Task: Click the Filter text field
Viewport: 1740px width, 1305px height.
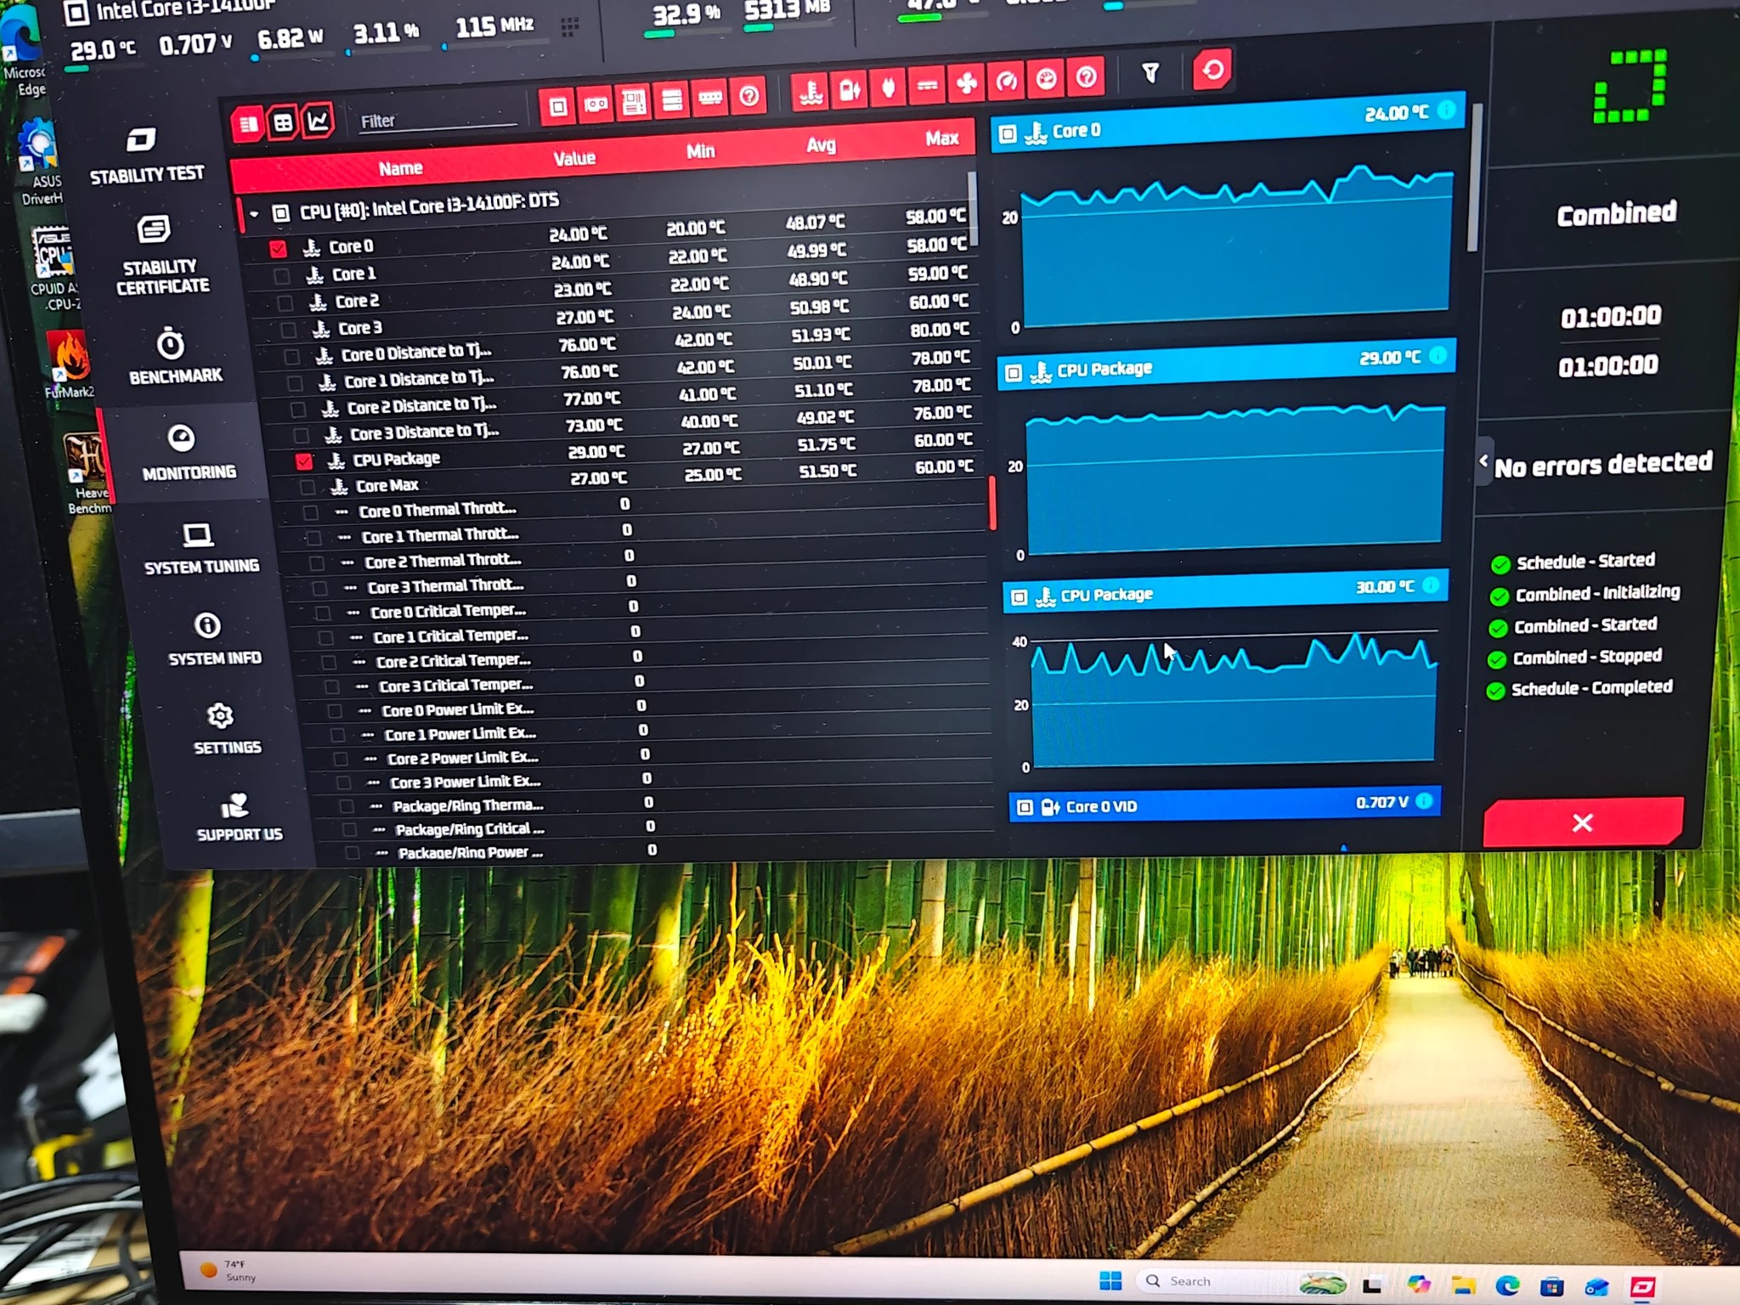Action: pyautogui.click(x=437, y=120)
